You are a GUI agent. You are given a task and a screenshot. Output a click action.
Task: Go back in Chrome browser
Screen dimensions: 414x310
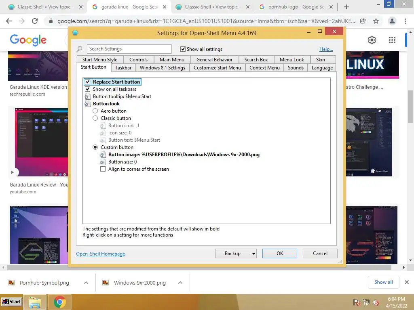(x=9, y=21)
